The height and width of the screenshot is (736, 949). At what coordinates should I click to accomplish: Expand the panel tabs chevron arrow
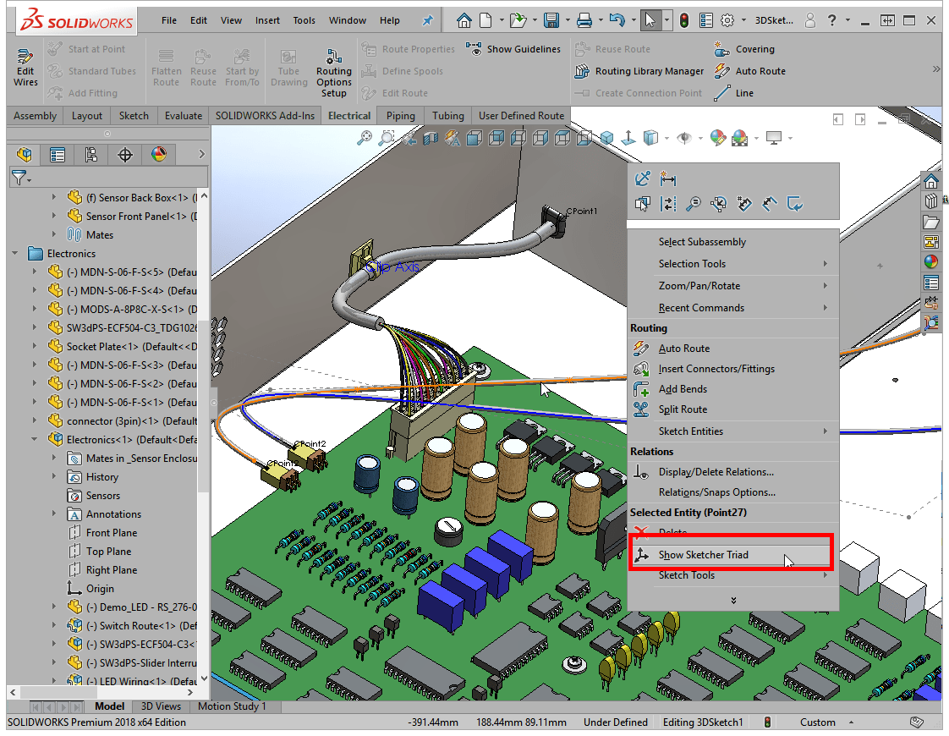201,154
